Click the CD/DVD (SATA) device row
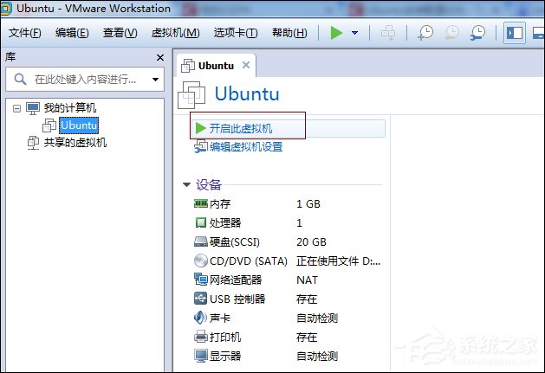This screenshot has width=545, height=373. (287, 261)
